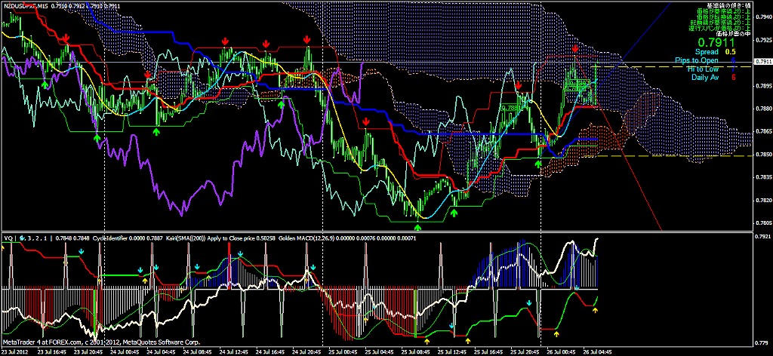Click the rightmost yellow up arrow in indicator window
This screenshot has height=356, width=773.
click(596, 310)
